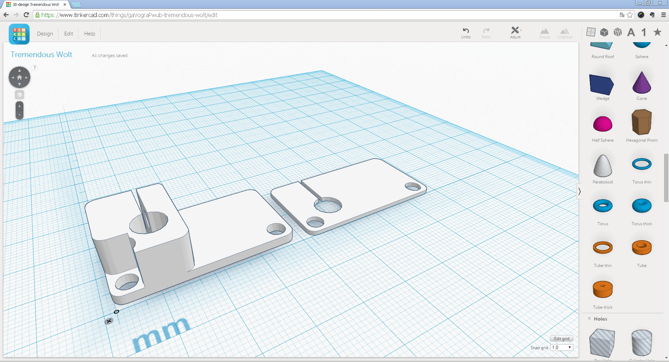This screenshot has width=669, height=362.
Task: Click the shapes panel scrollbar
Action: [666, 178]
